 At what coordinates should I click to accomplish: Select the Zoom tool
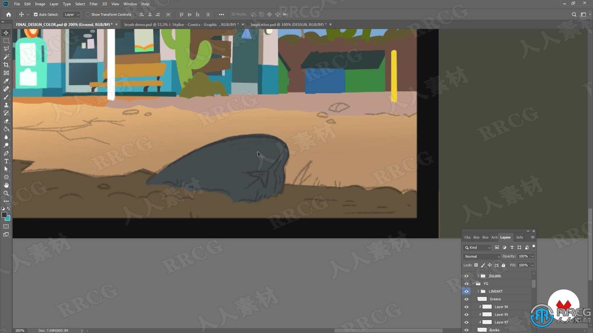coord(6,193)
